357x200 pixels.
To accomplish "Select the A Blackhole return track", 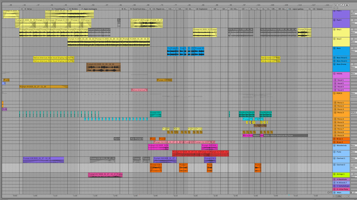I will (x=341, y=179).
